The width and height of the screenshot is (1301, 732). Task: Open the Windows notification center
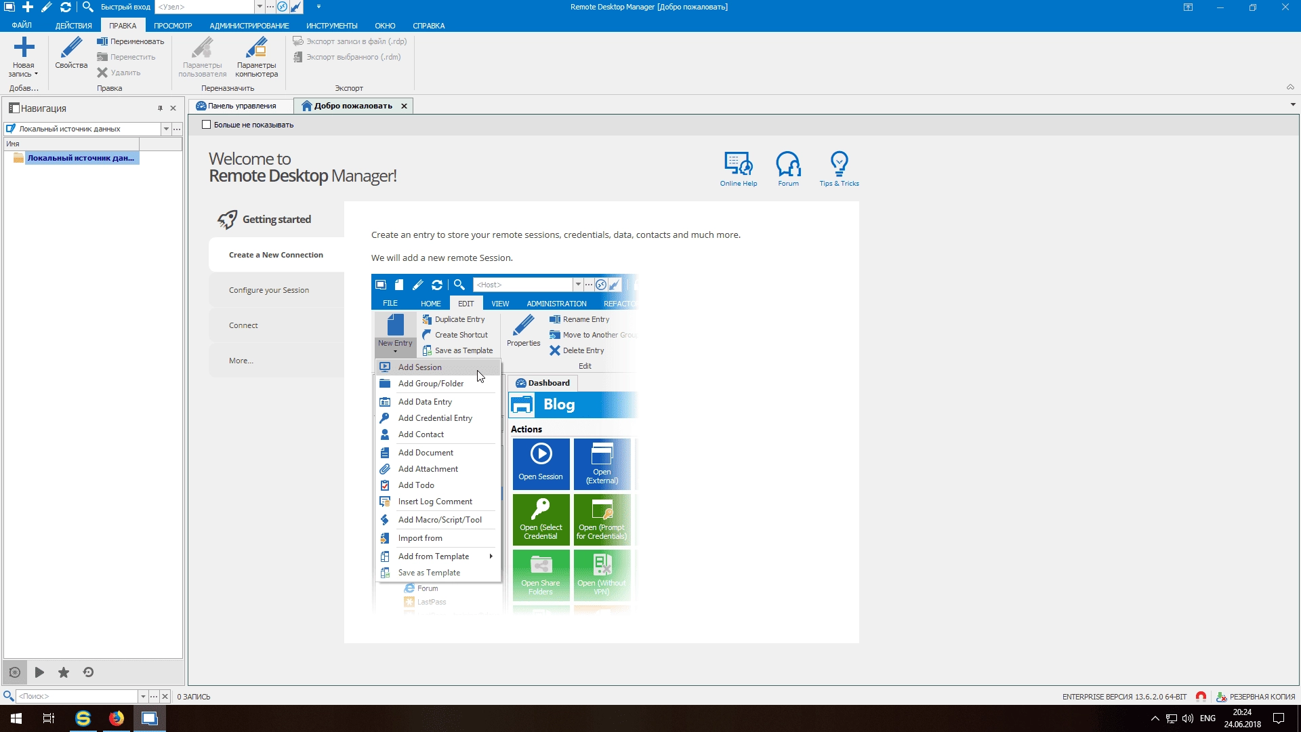(x=1279, y=718)
